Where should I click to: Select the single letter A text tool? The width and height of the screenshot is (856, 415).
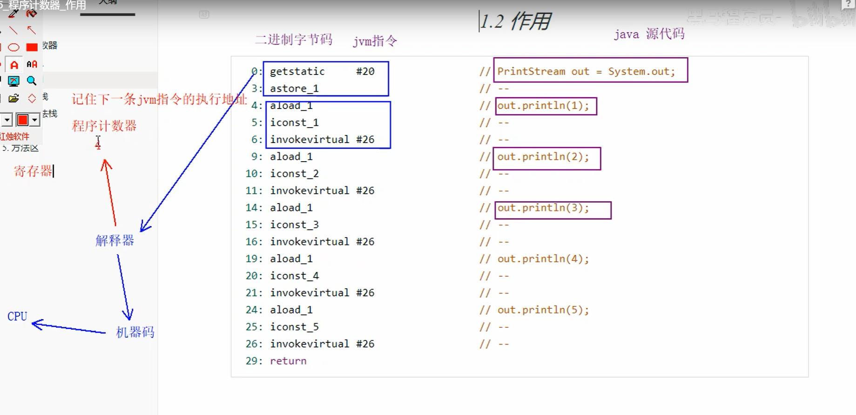click(14, 64)
